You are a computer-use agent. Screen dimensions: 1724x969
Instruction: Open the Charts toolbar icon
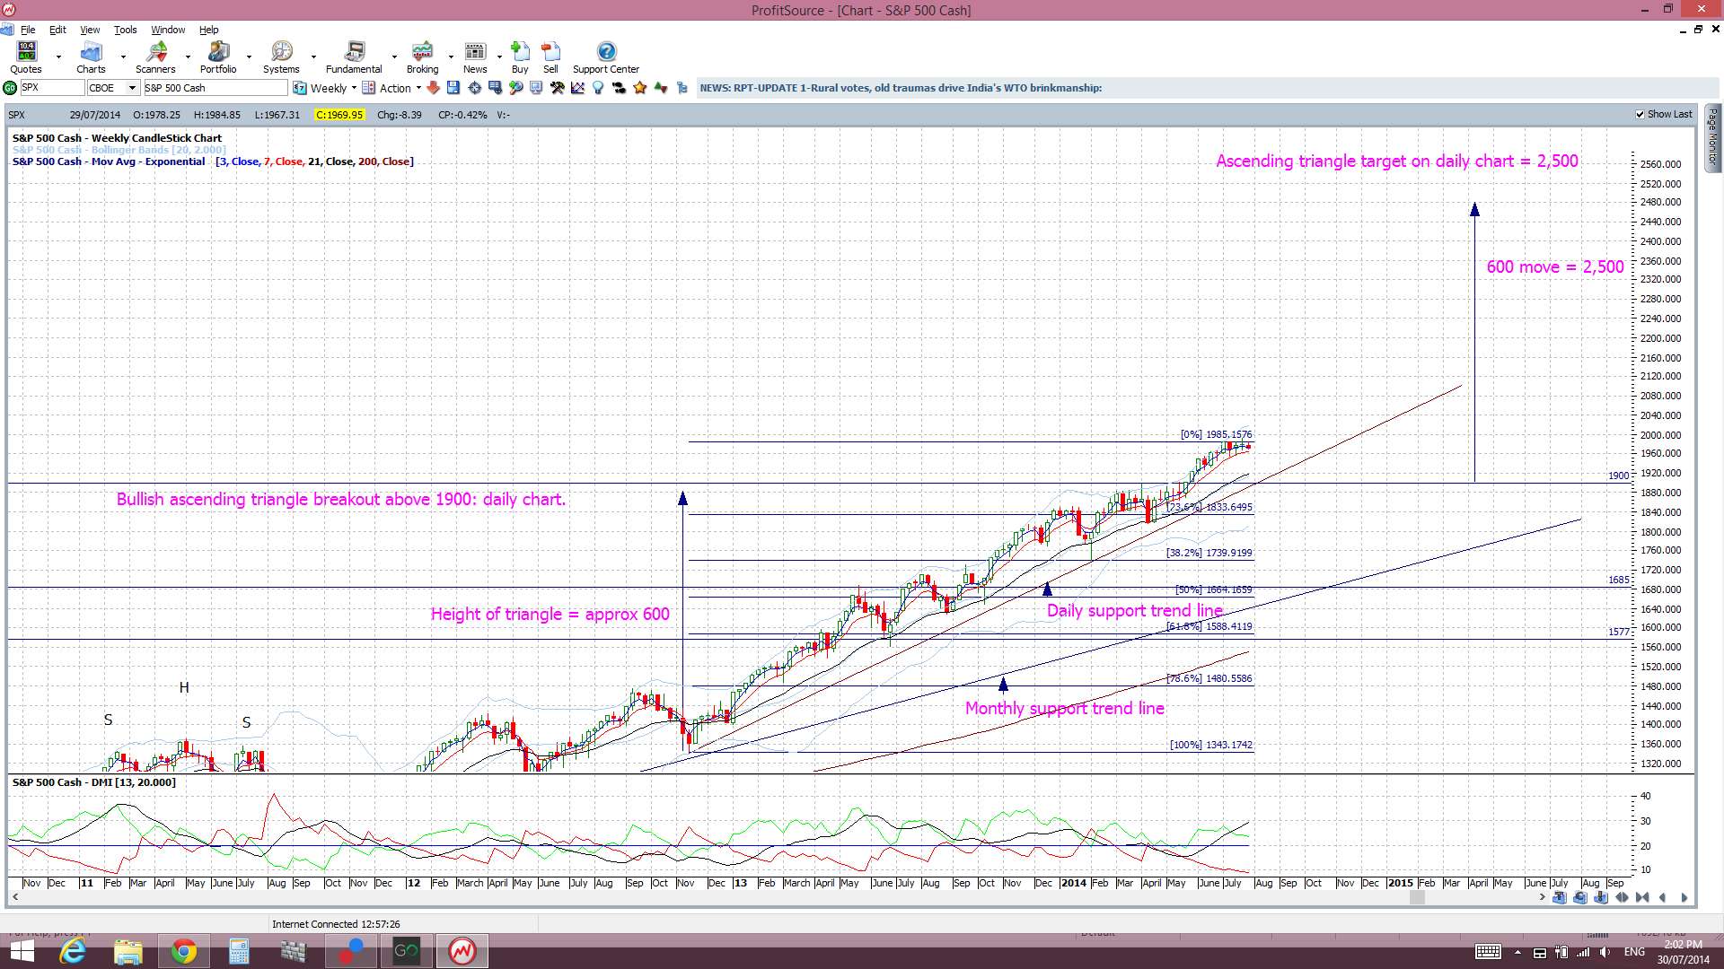(91, 57)
